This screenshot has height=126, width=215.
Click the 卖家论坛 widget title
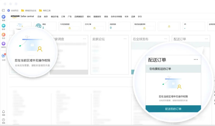point(98,39)
